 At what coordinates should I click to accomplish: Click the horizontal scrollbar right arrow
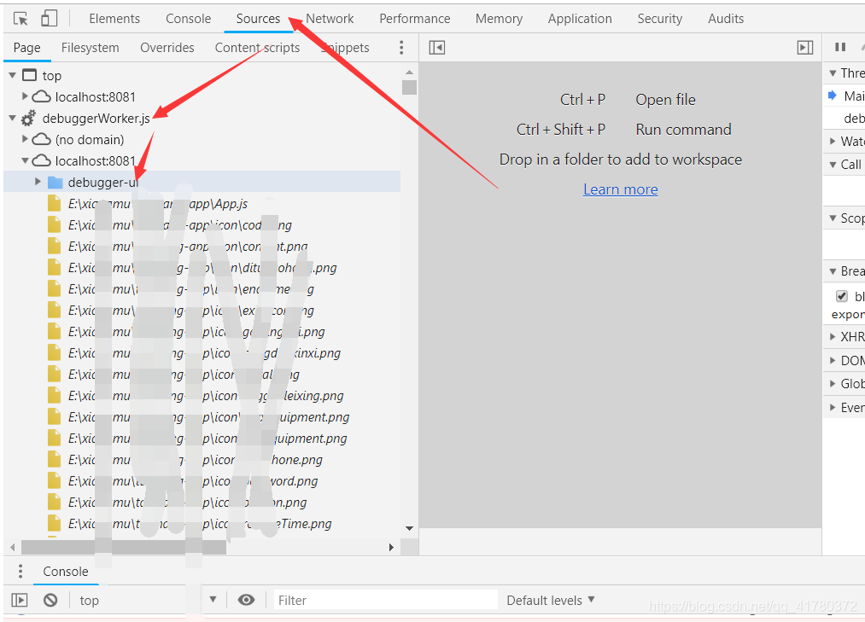coord(391,547)
